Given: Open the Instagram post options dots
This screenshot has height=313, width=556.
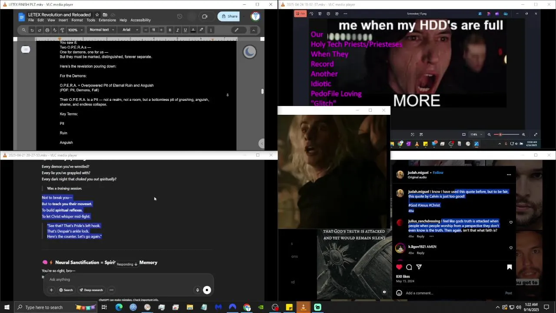Looking at the screenshot, I should [509, 175].
